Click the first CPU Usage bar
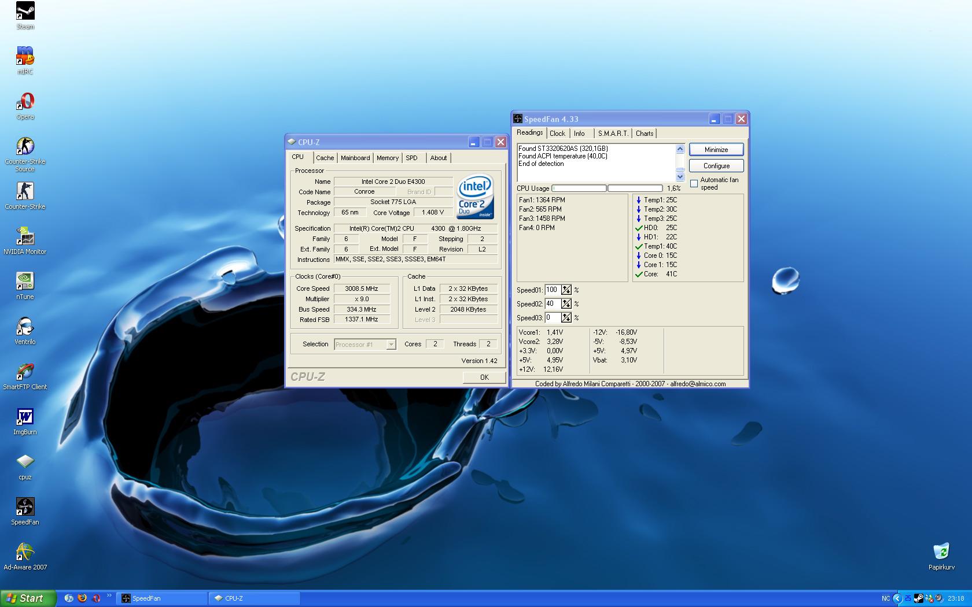 click(579, 188)
